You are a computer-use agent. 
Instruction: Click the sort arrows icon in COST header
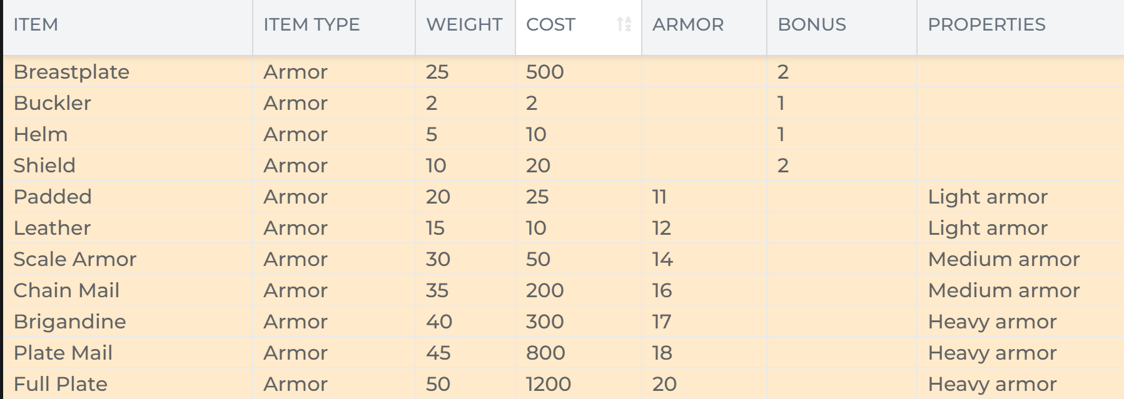pyautogui.click(x=624, y=24)
